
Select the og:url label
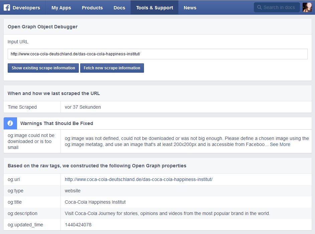pyautogui.click(x=14, y=179)
